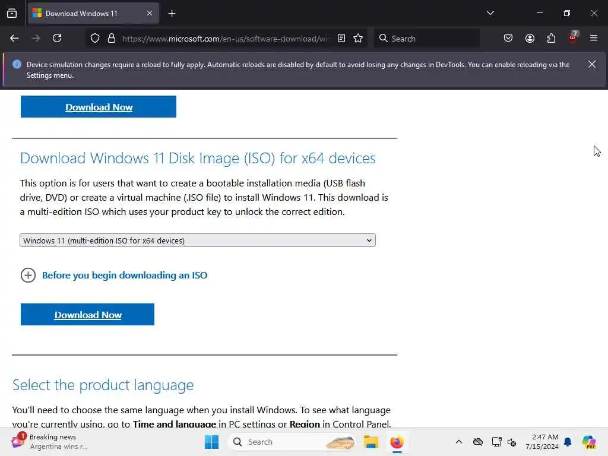Open the Extensions puzzle icon
Viewport: 608px width, 456px height.
point(551,38)
